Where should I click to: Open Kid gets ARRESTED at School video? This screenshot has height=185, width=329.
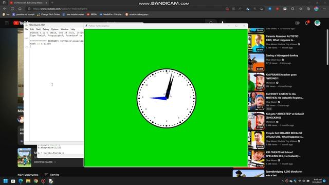285,116
